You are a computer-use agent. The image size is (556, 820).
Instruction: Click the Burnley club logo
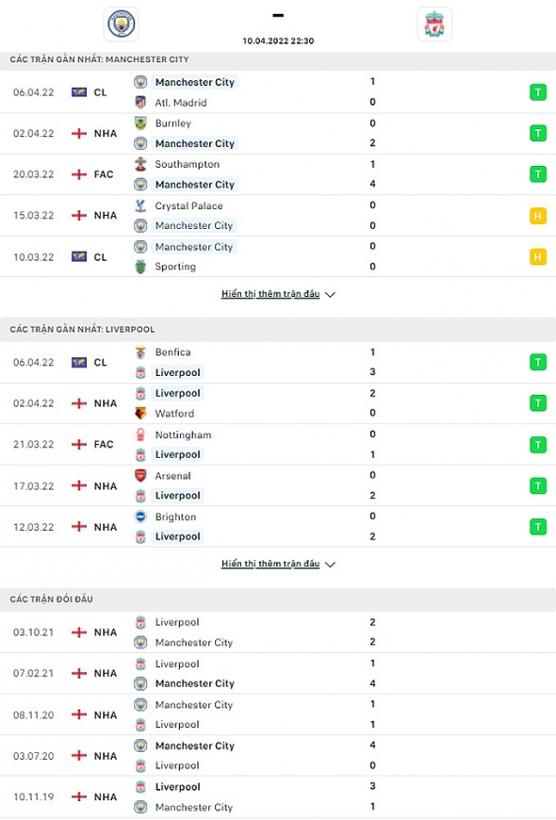point(139,123)
